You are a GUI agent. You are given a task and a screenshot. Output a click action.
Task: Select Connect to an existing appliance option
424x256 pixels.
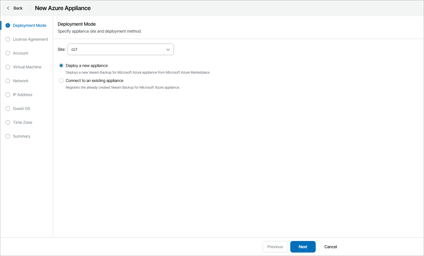coord(61,81)
